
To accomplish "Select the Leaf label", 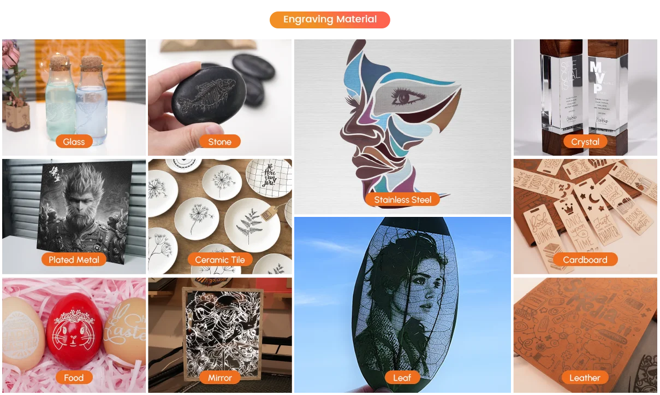I will point(402,378).
